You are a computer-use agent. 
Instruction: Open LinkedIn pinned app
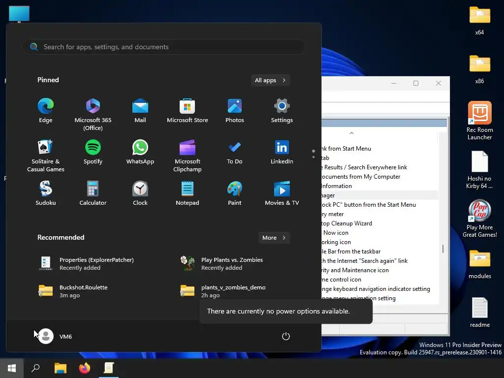click(x=282, y=152)
